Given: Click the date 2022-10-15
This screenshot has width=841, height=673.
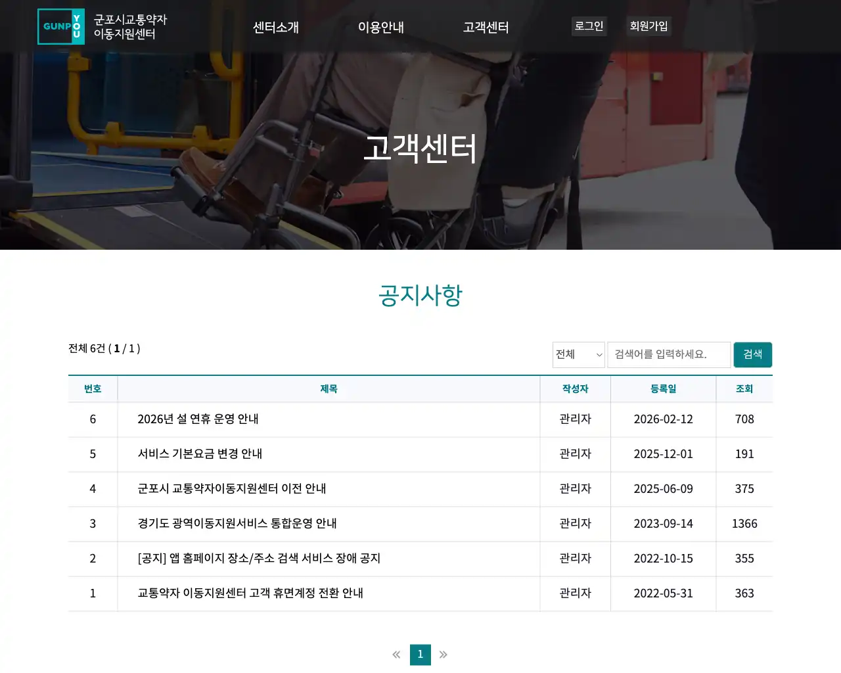Looking at the screenshot, I should pos(664,559).
